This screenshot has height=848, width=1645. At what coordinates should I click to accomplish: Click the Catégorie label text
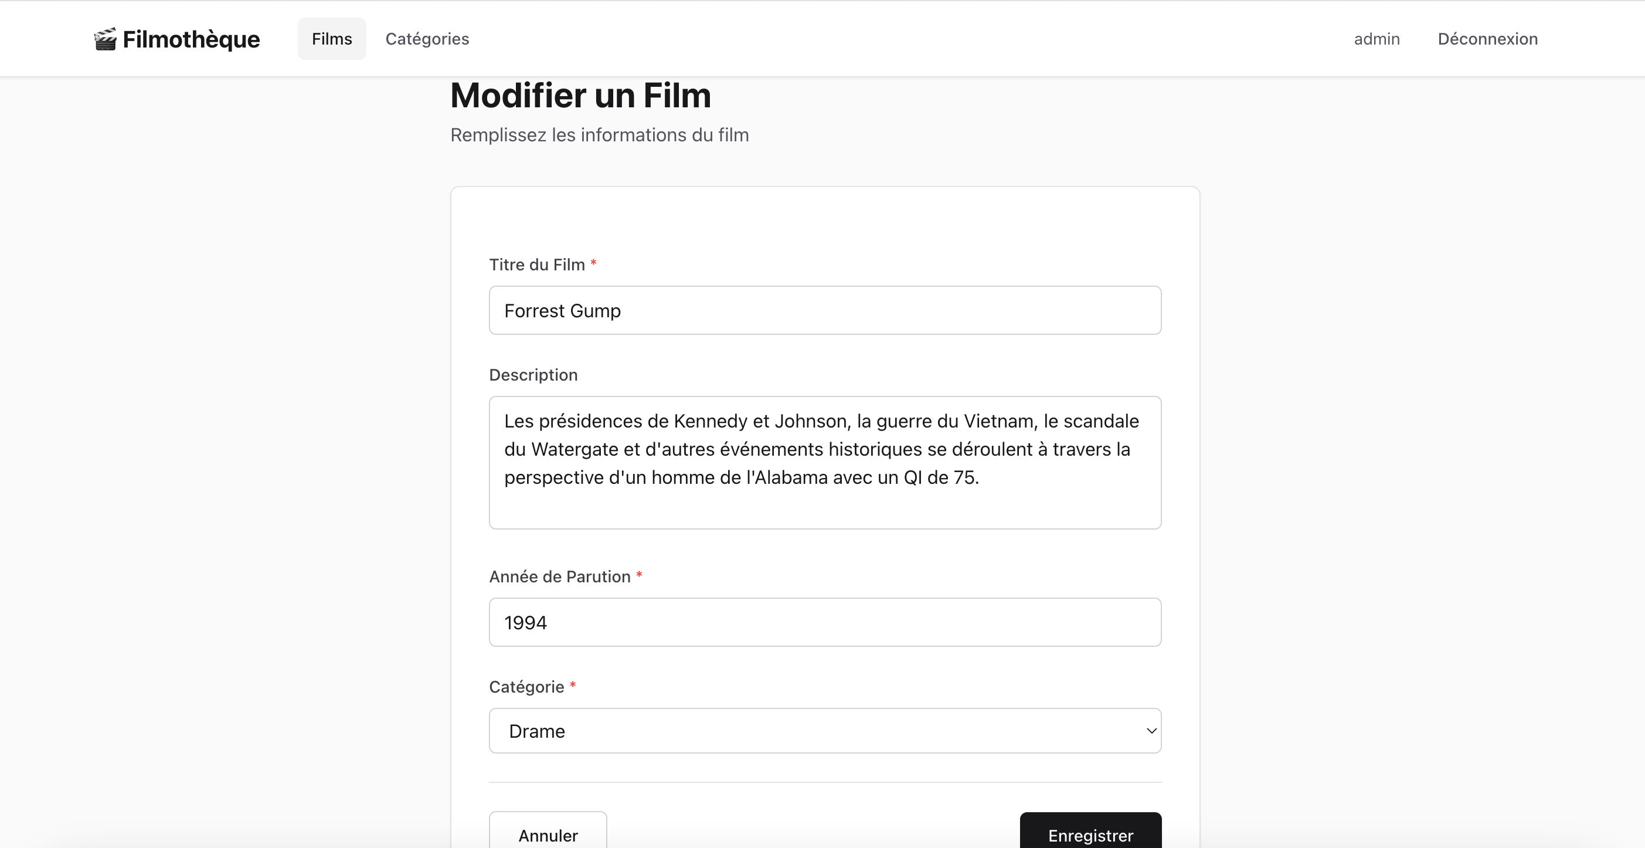pos(526,687)
